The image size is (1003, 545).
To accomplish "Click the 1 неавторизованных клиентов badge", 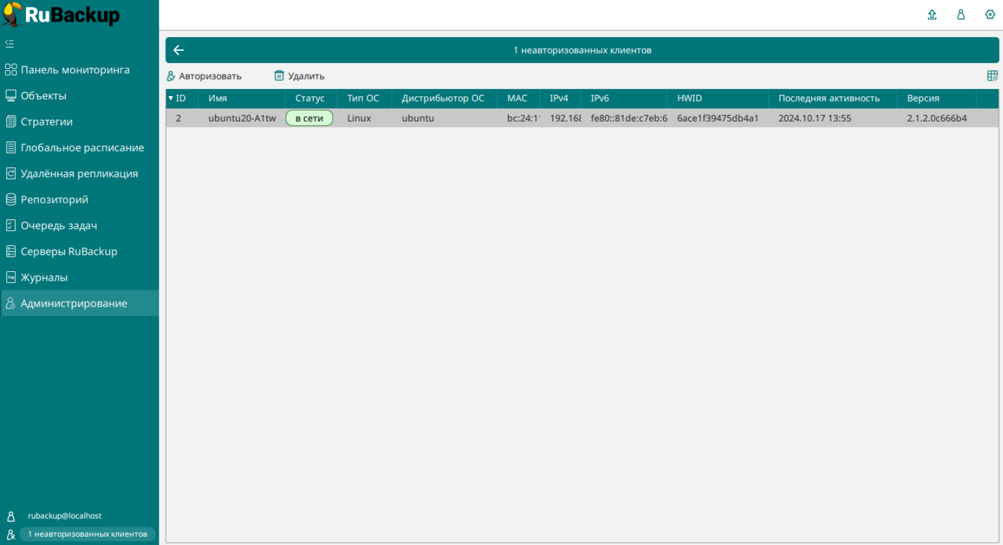I will 87,534.
